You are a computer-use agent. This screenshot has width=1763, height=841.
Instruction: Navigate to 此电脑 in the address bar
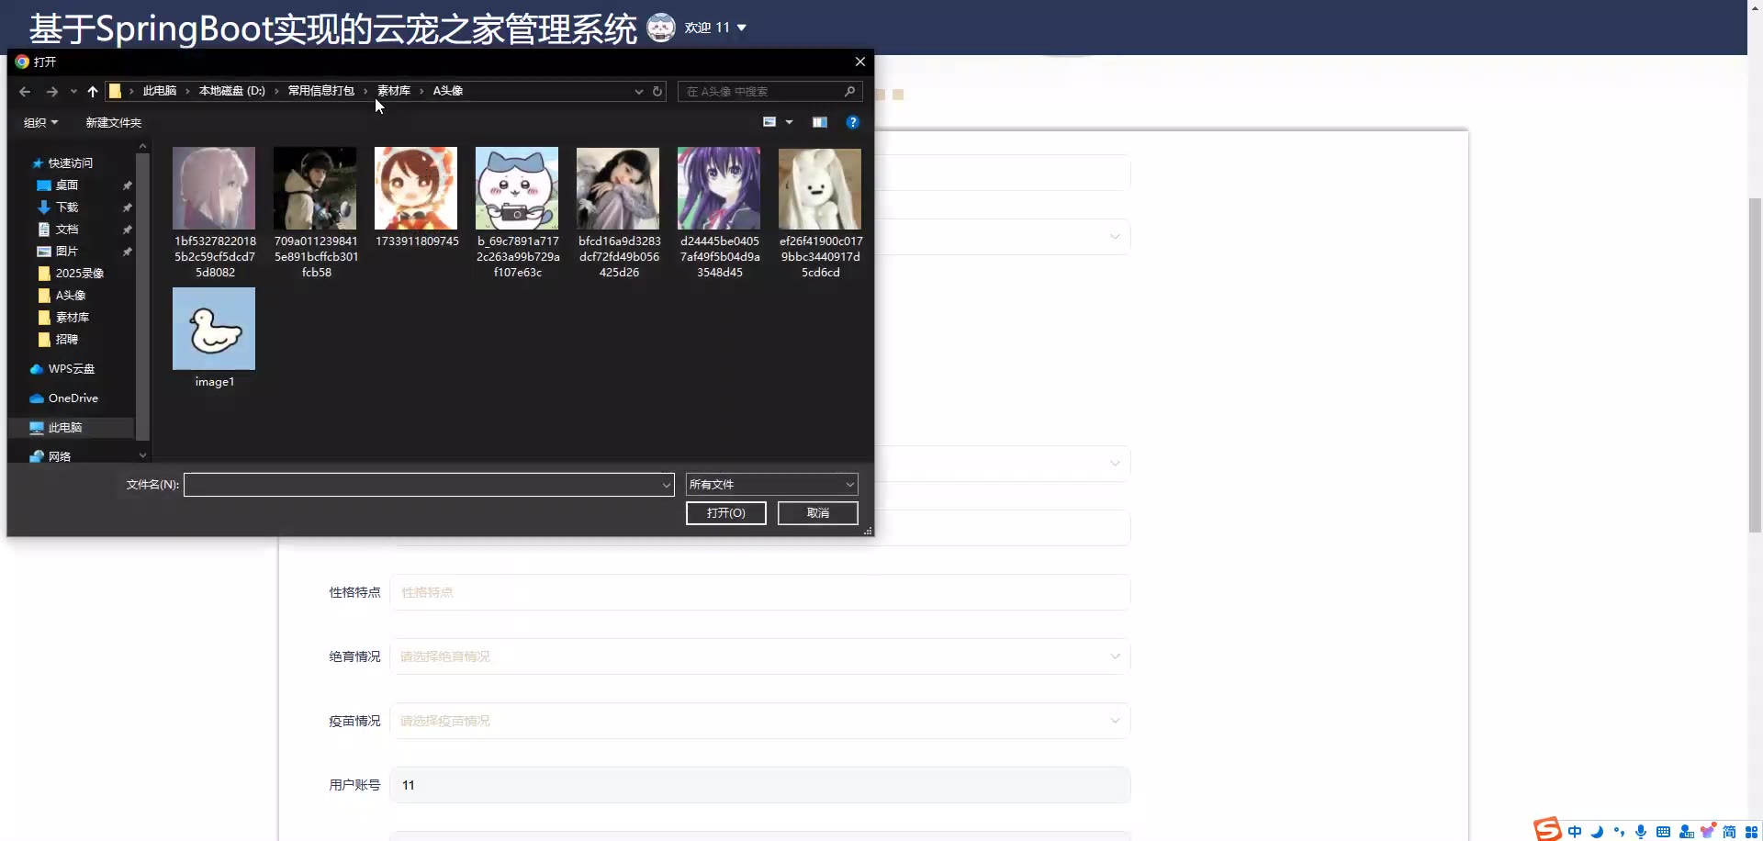click(160, 91)
